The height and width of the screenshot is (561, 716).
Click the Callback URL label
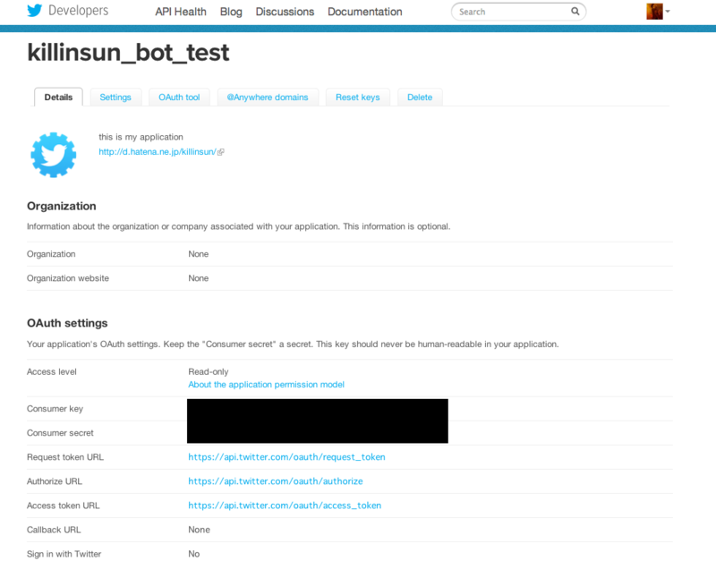(x=54, y=530)
